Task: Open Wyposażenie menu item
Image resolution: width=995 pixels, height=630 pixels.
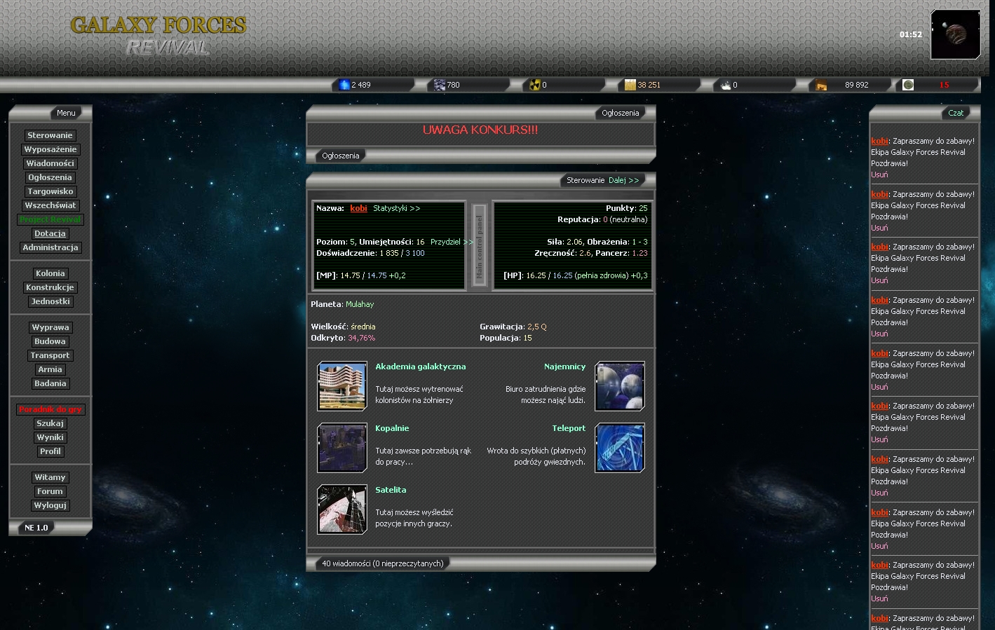Action: click(50, 149)
